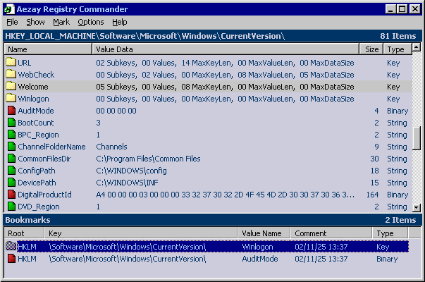Open the Show menu
The image size is (425, 282).
pos(35,23)
